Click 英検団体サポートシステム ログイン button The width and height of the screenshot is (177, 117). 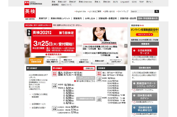coord(144,85)
